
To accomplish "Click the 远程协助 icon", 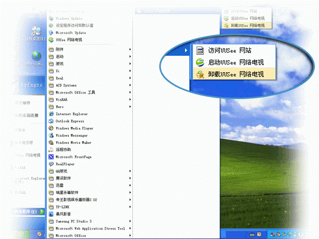I will 51,150.
